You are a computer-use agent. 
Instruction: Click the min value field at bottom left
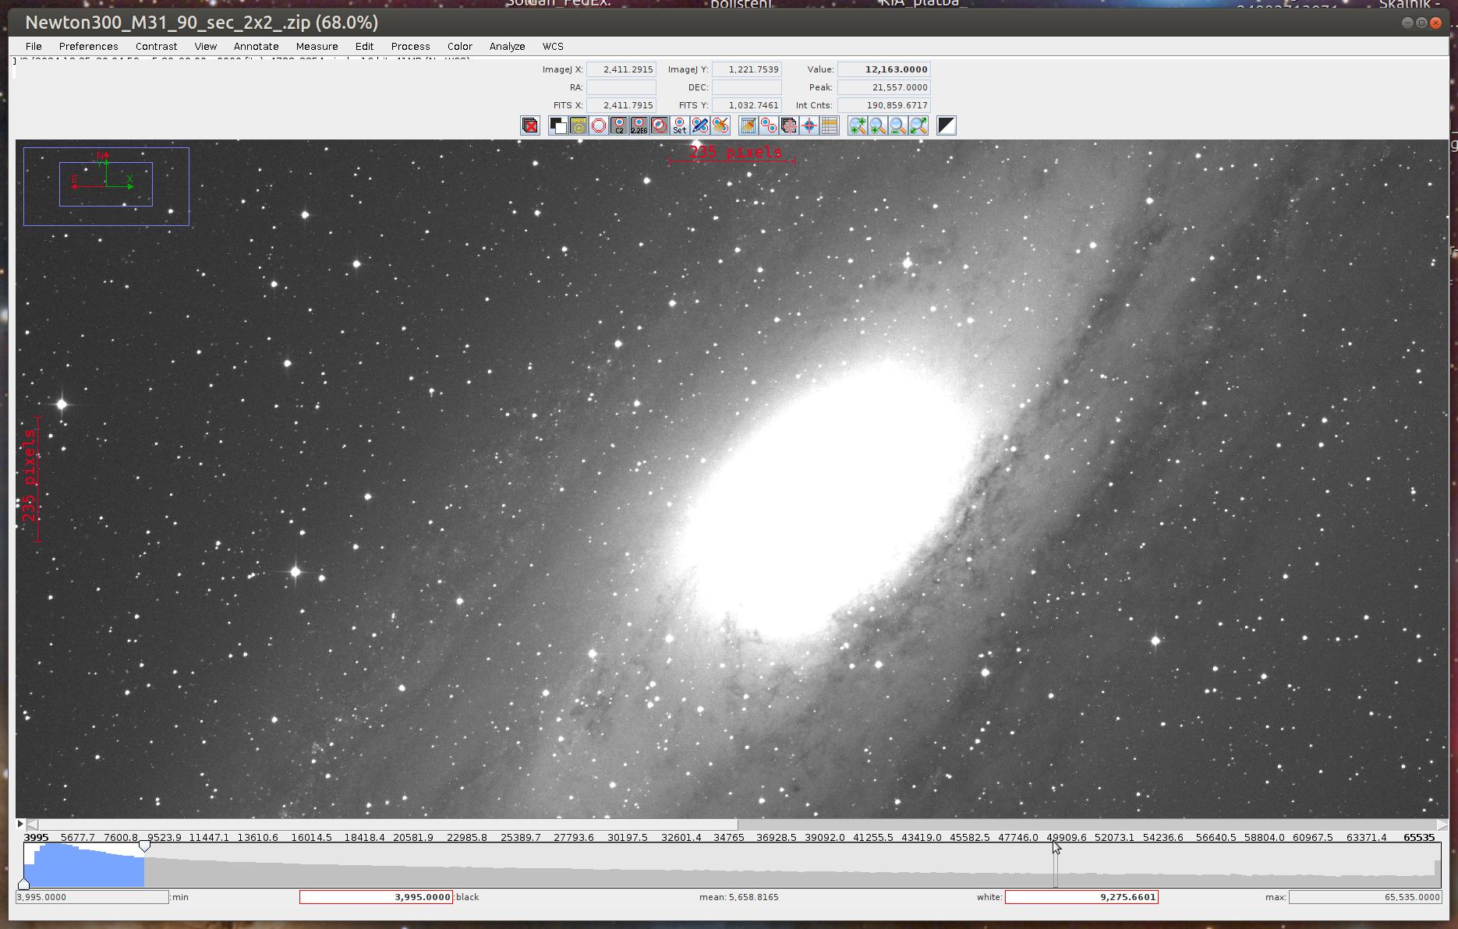[x=92, y=897]
